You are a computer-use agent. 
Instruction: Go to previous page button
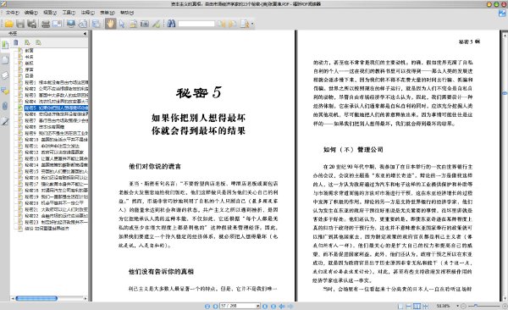coord(215,306)
